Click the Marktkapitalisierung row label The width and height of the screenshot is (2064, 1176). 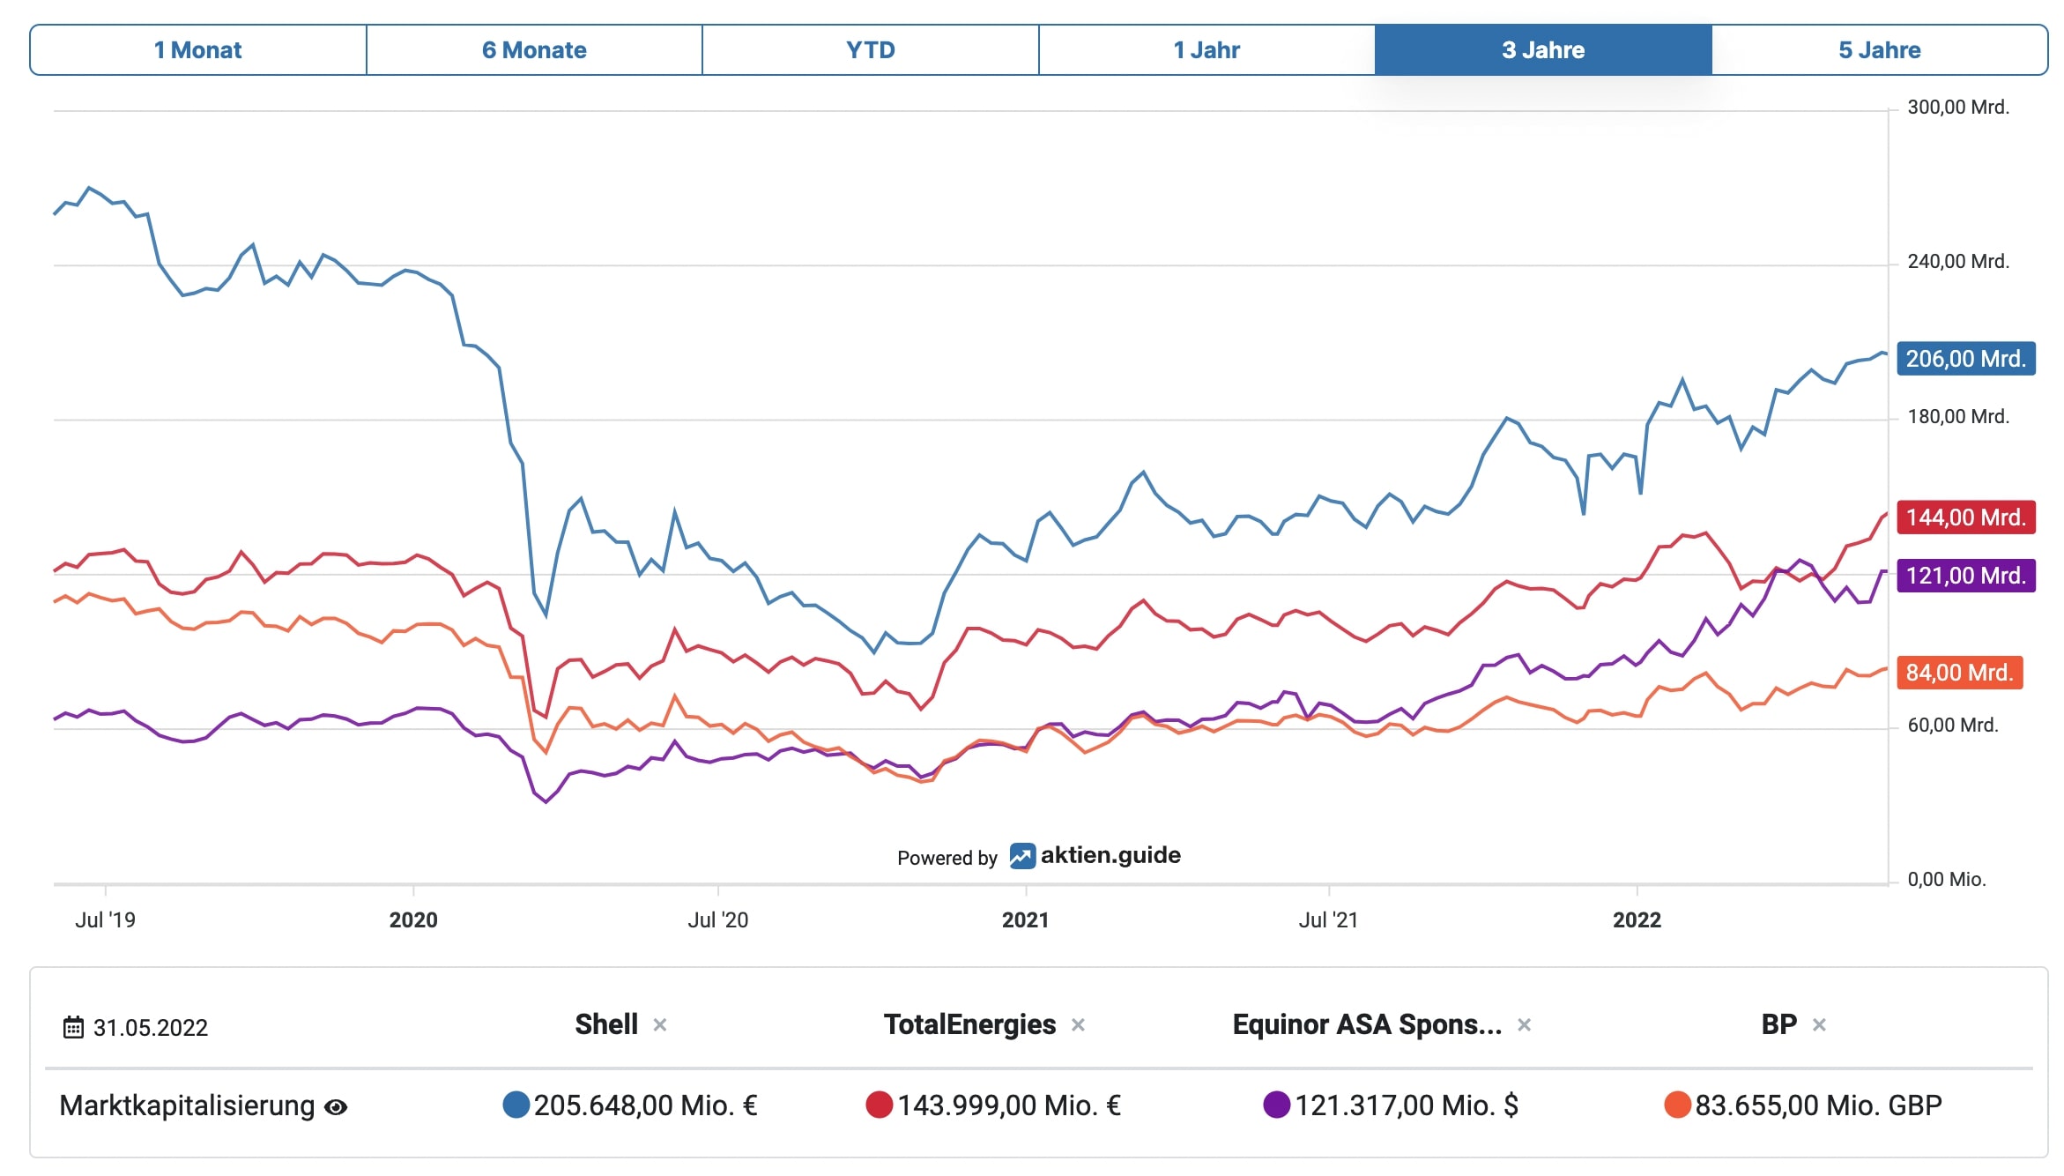click(187, 1105)
